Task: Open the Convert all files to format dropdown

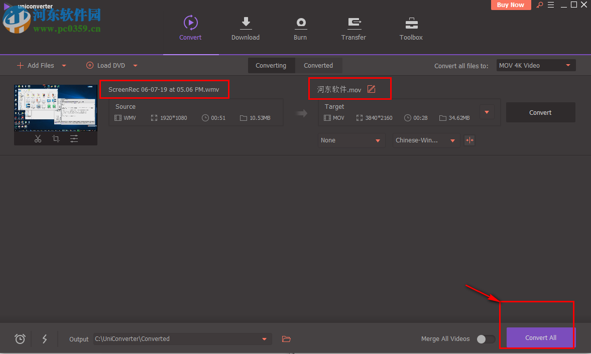Action: click(535, 65)
